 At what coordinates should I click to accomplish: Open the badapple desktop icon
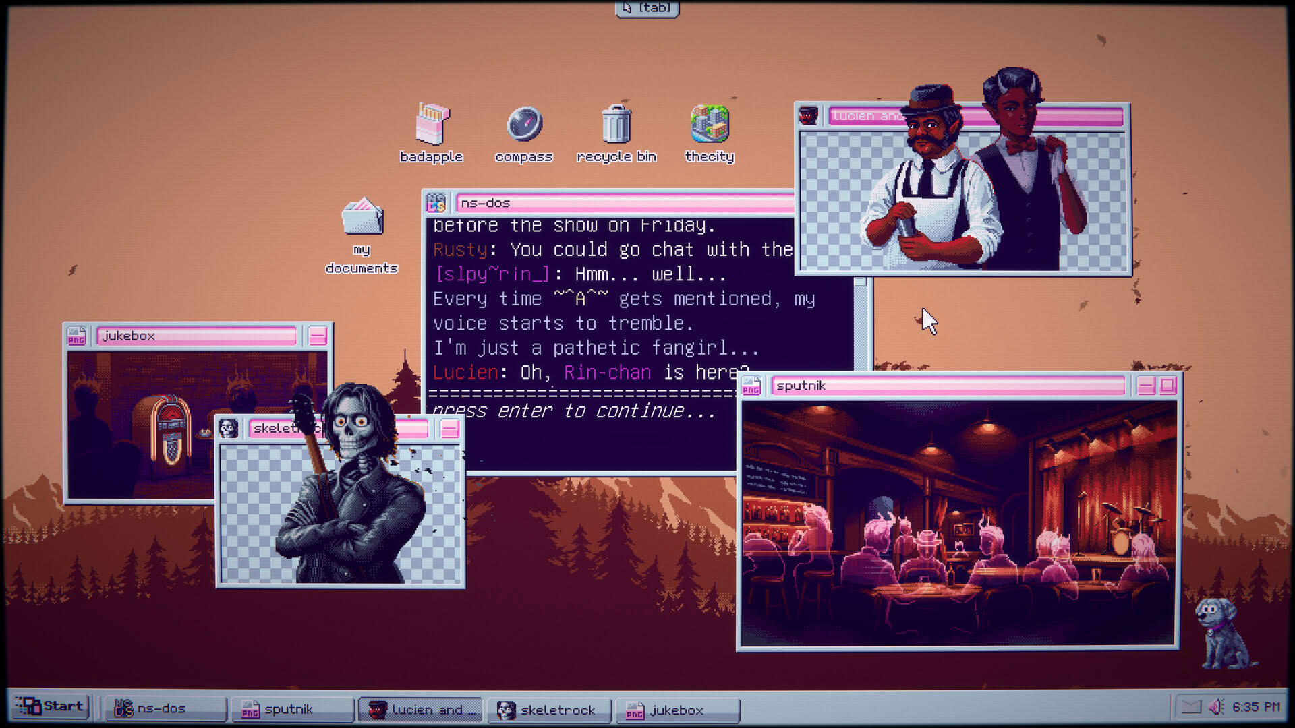point(432,133)
